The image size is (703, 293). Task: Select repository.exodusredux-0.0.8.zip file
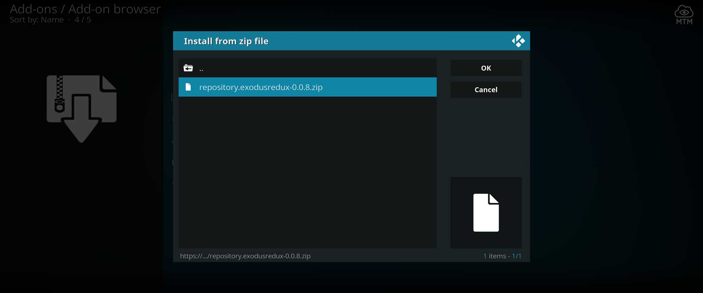tap(308, 87)
